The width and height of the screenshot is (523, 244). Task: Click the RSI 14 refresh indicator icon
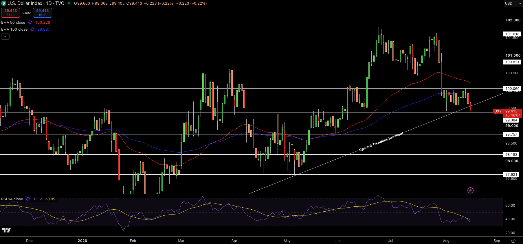tap(28, 199)
